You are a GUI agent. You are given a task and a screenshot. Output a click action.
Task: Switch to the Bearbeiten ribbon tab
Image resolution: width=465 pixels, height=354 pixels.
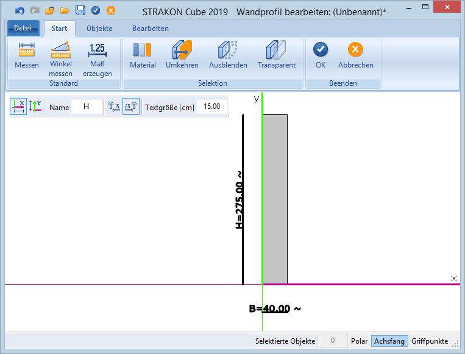coord(151,29)
